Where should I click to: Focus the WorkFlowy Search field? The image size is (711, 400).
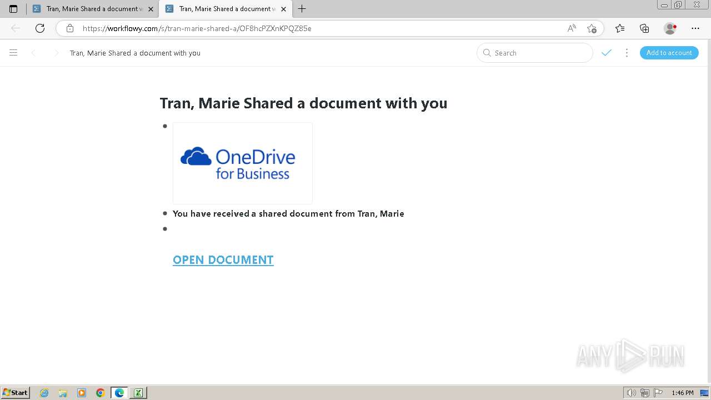(535, 53)
